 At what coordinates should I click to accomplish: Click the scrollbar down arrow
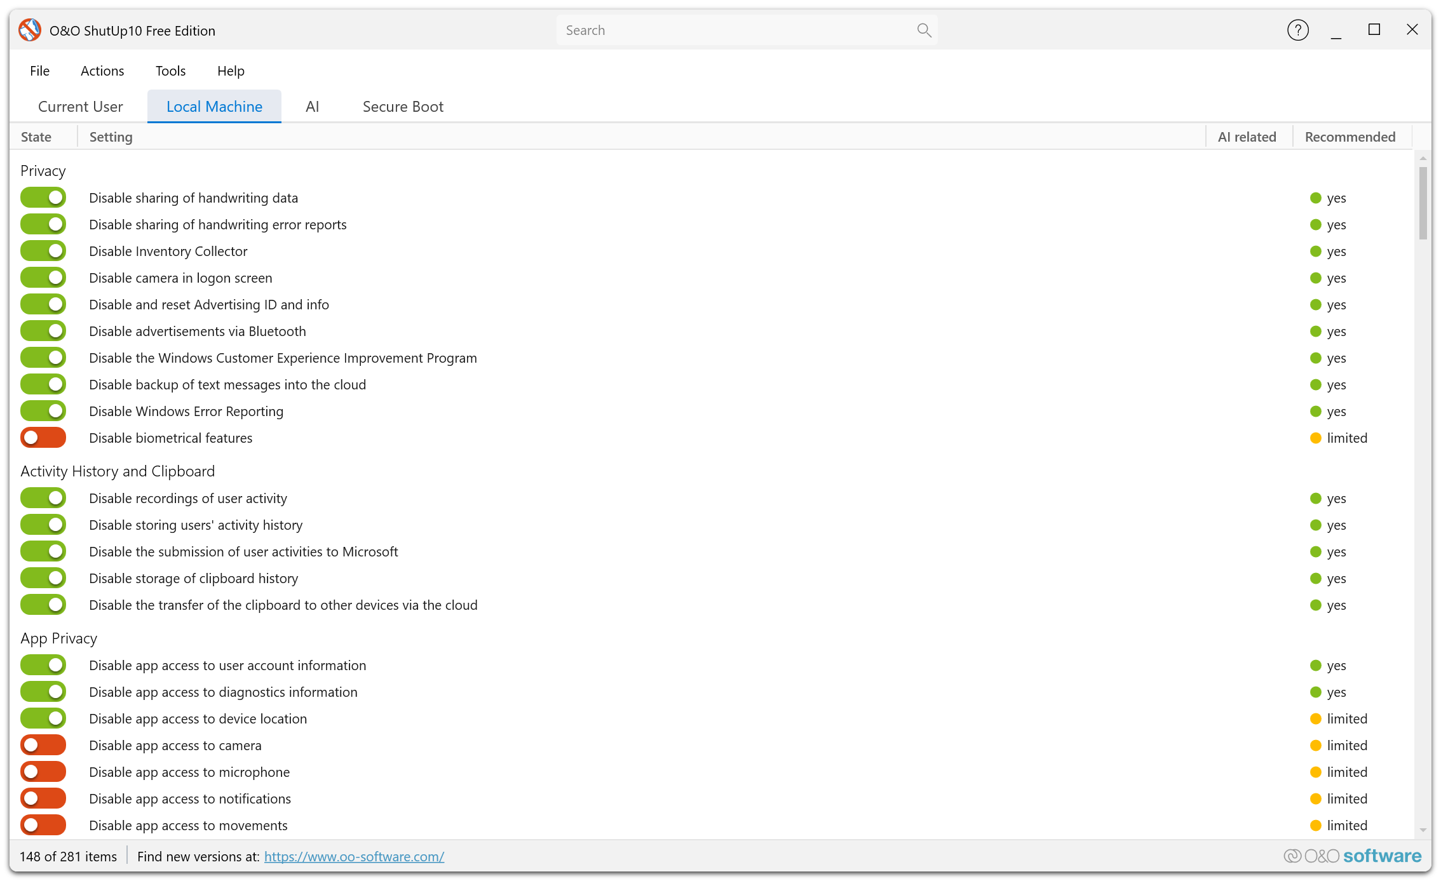1423,830
